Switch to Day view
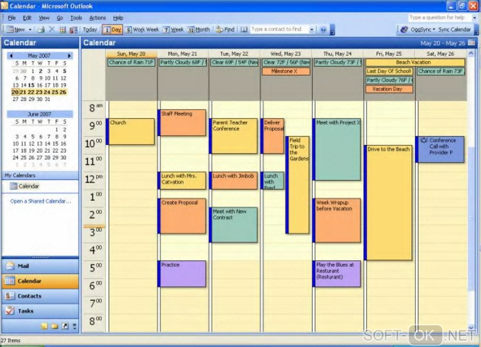Screen dimensions: 481x347 coord(113,29)
